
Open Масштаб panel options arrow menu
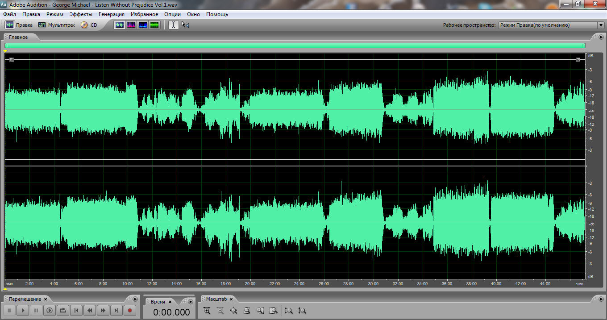tap(601, 299)
